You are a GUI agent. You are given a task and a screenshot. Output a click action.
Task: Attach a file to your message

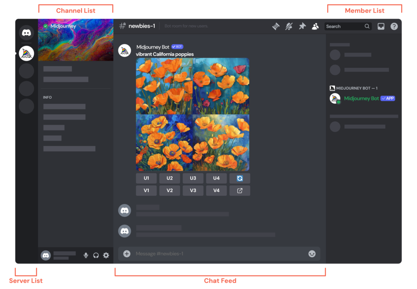pos(126,254)
